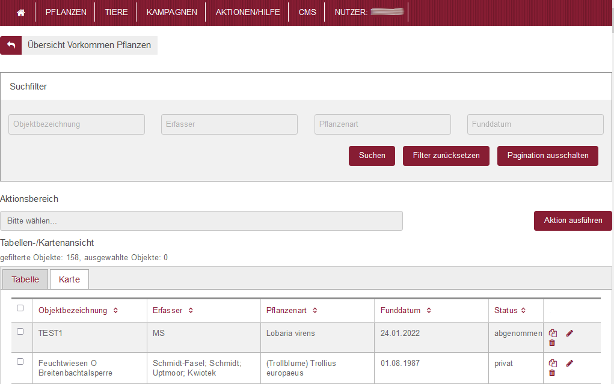The width and height of the screenshot is (614, 384).
Task: Go to the home page icon
Action: (21, 13)
